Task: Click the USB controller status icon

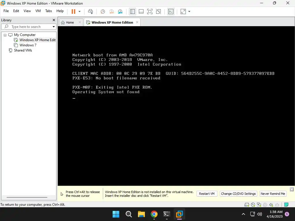Action: click(x=277, y=205)
